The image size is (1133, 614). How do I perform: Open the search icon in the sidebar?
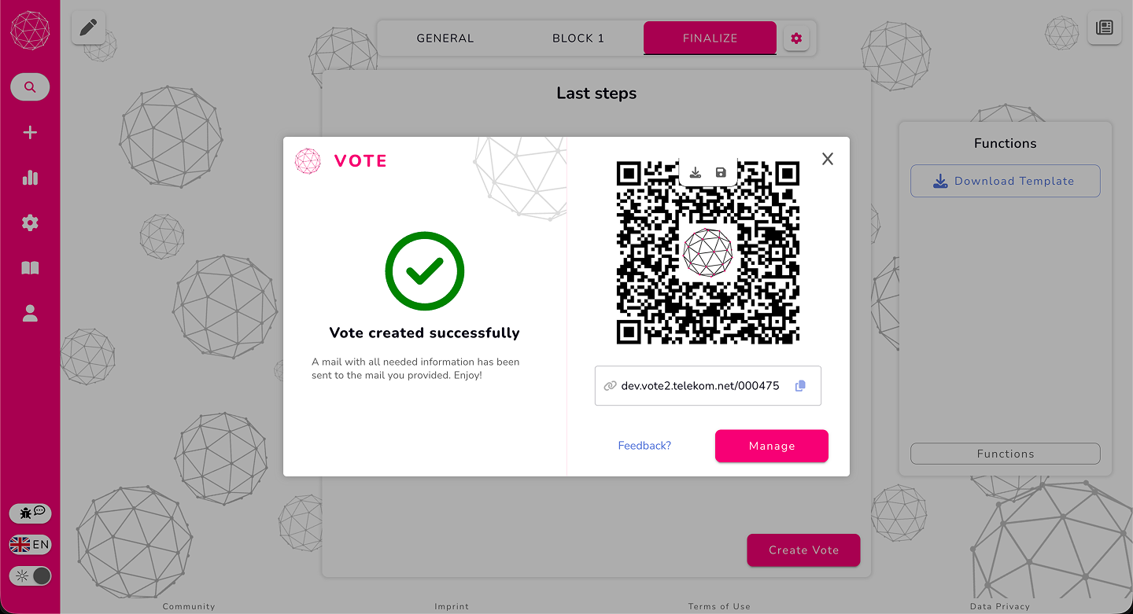pos(30,86)
